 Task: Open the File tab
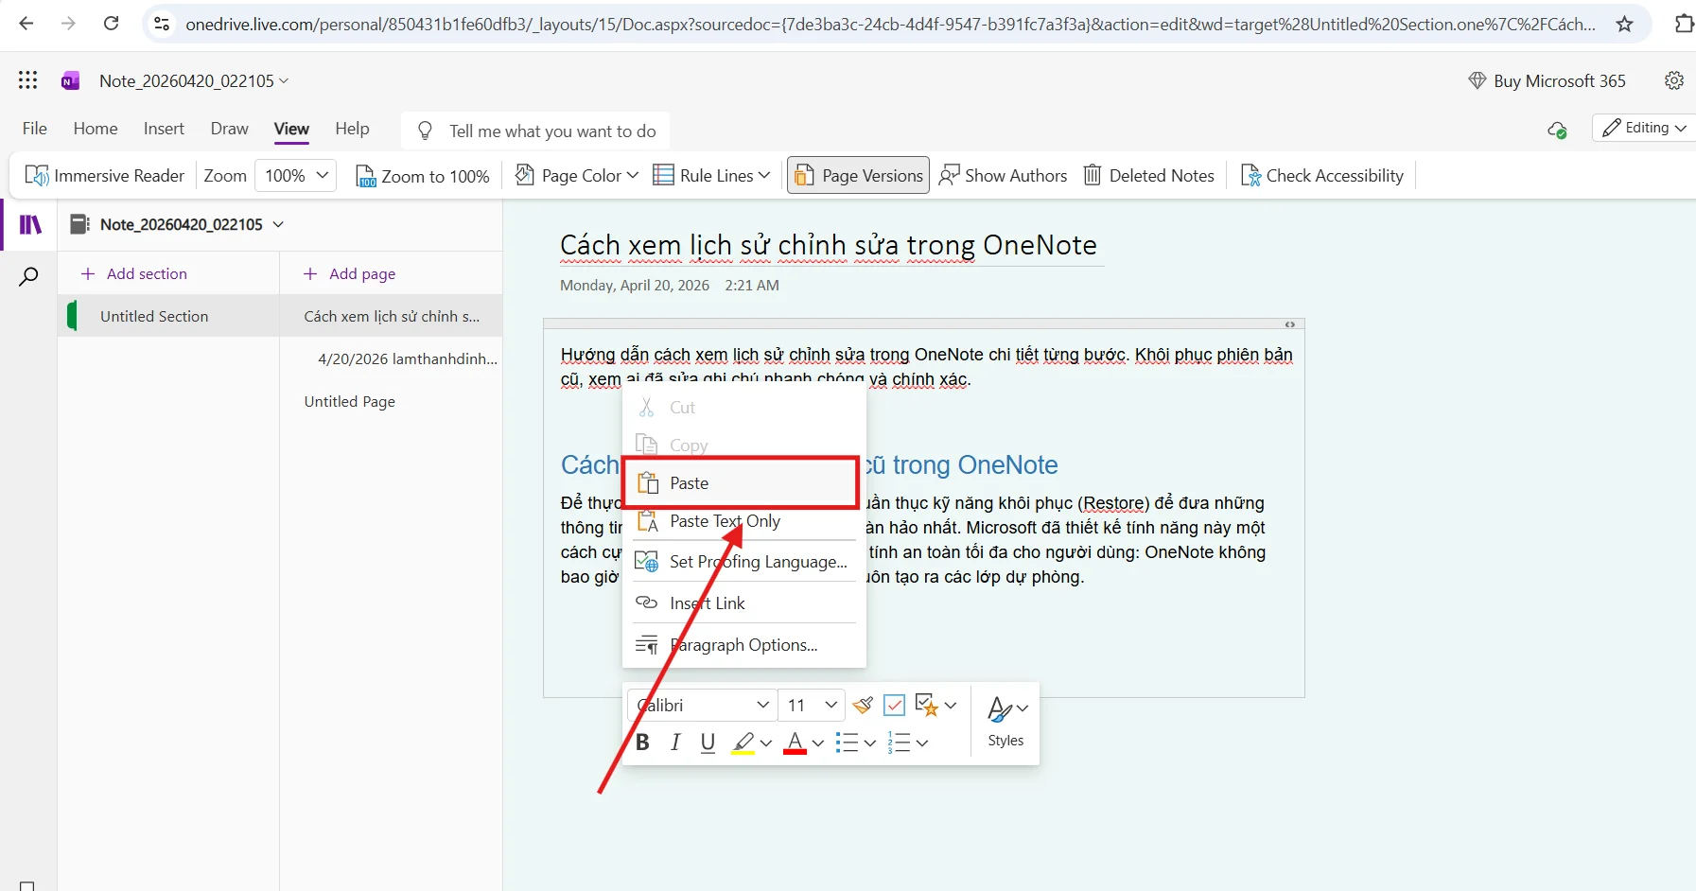tap(35, 129)
